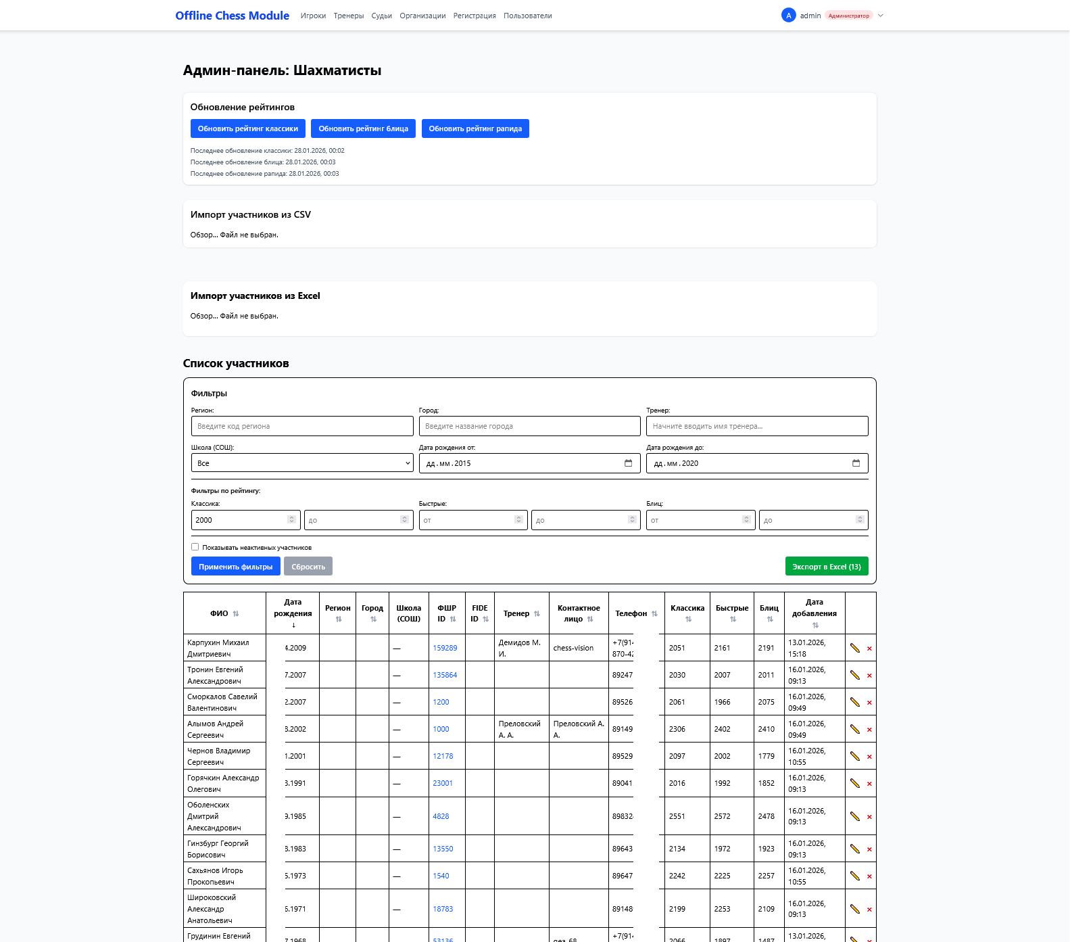Viewport: 1070px width, 942px height.
Task: Sort the table by Классика rating
Action: click(688, 619)
